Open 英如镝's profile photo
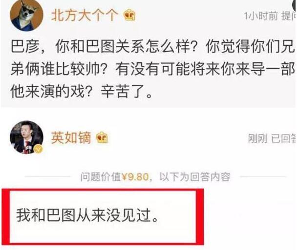Viewport: 298px width, 250px height. click(x=26, y=137)
